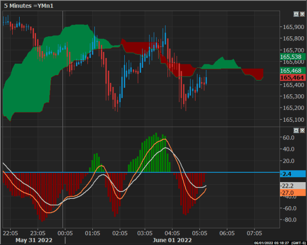Click the '5 Minutes =YMn1' chart title
307x245 pixels.
28,6
